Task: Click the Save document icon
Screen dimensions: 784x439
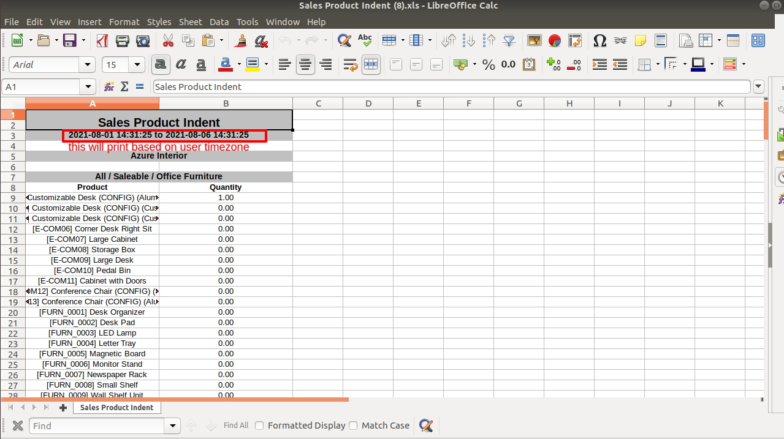Action: (69, 41)
